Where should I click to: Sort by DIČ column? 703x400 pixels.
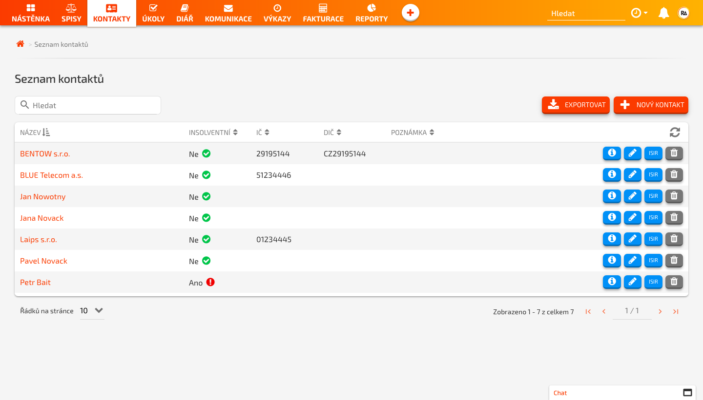pyautogui.click(x=332, y=133)
